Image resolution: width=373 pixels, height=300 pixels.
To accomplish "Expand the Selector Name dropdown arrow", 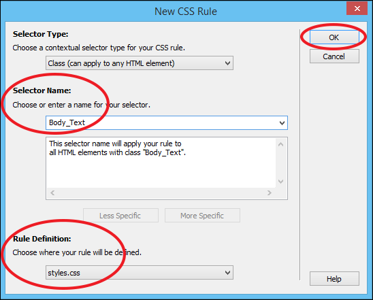I will 282,123.
